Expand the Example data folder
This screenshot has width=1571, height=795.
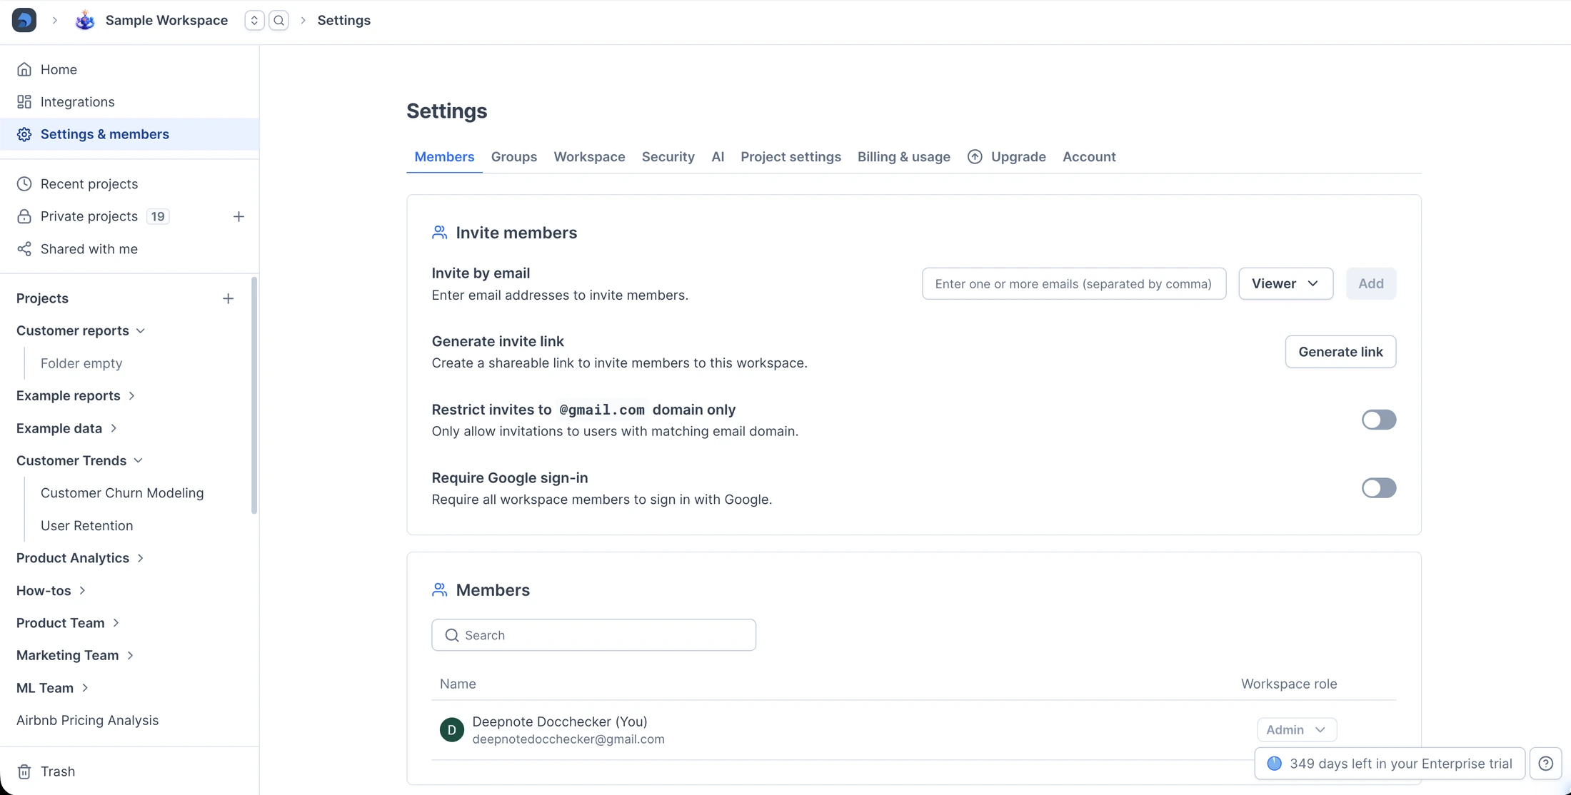[x=114, y=428]
